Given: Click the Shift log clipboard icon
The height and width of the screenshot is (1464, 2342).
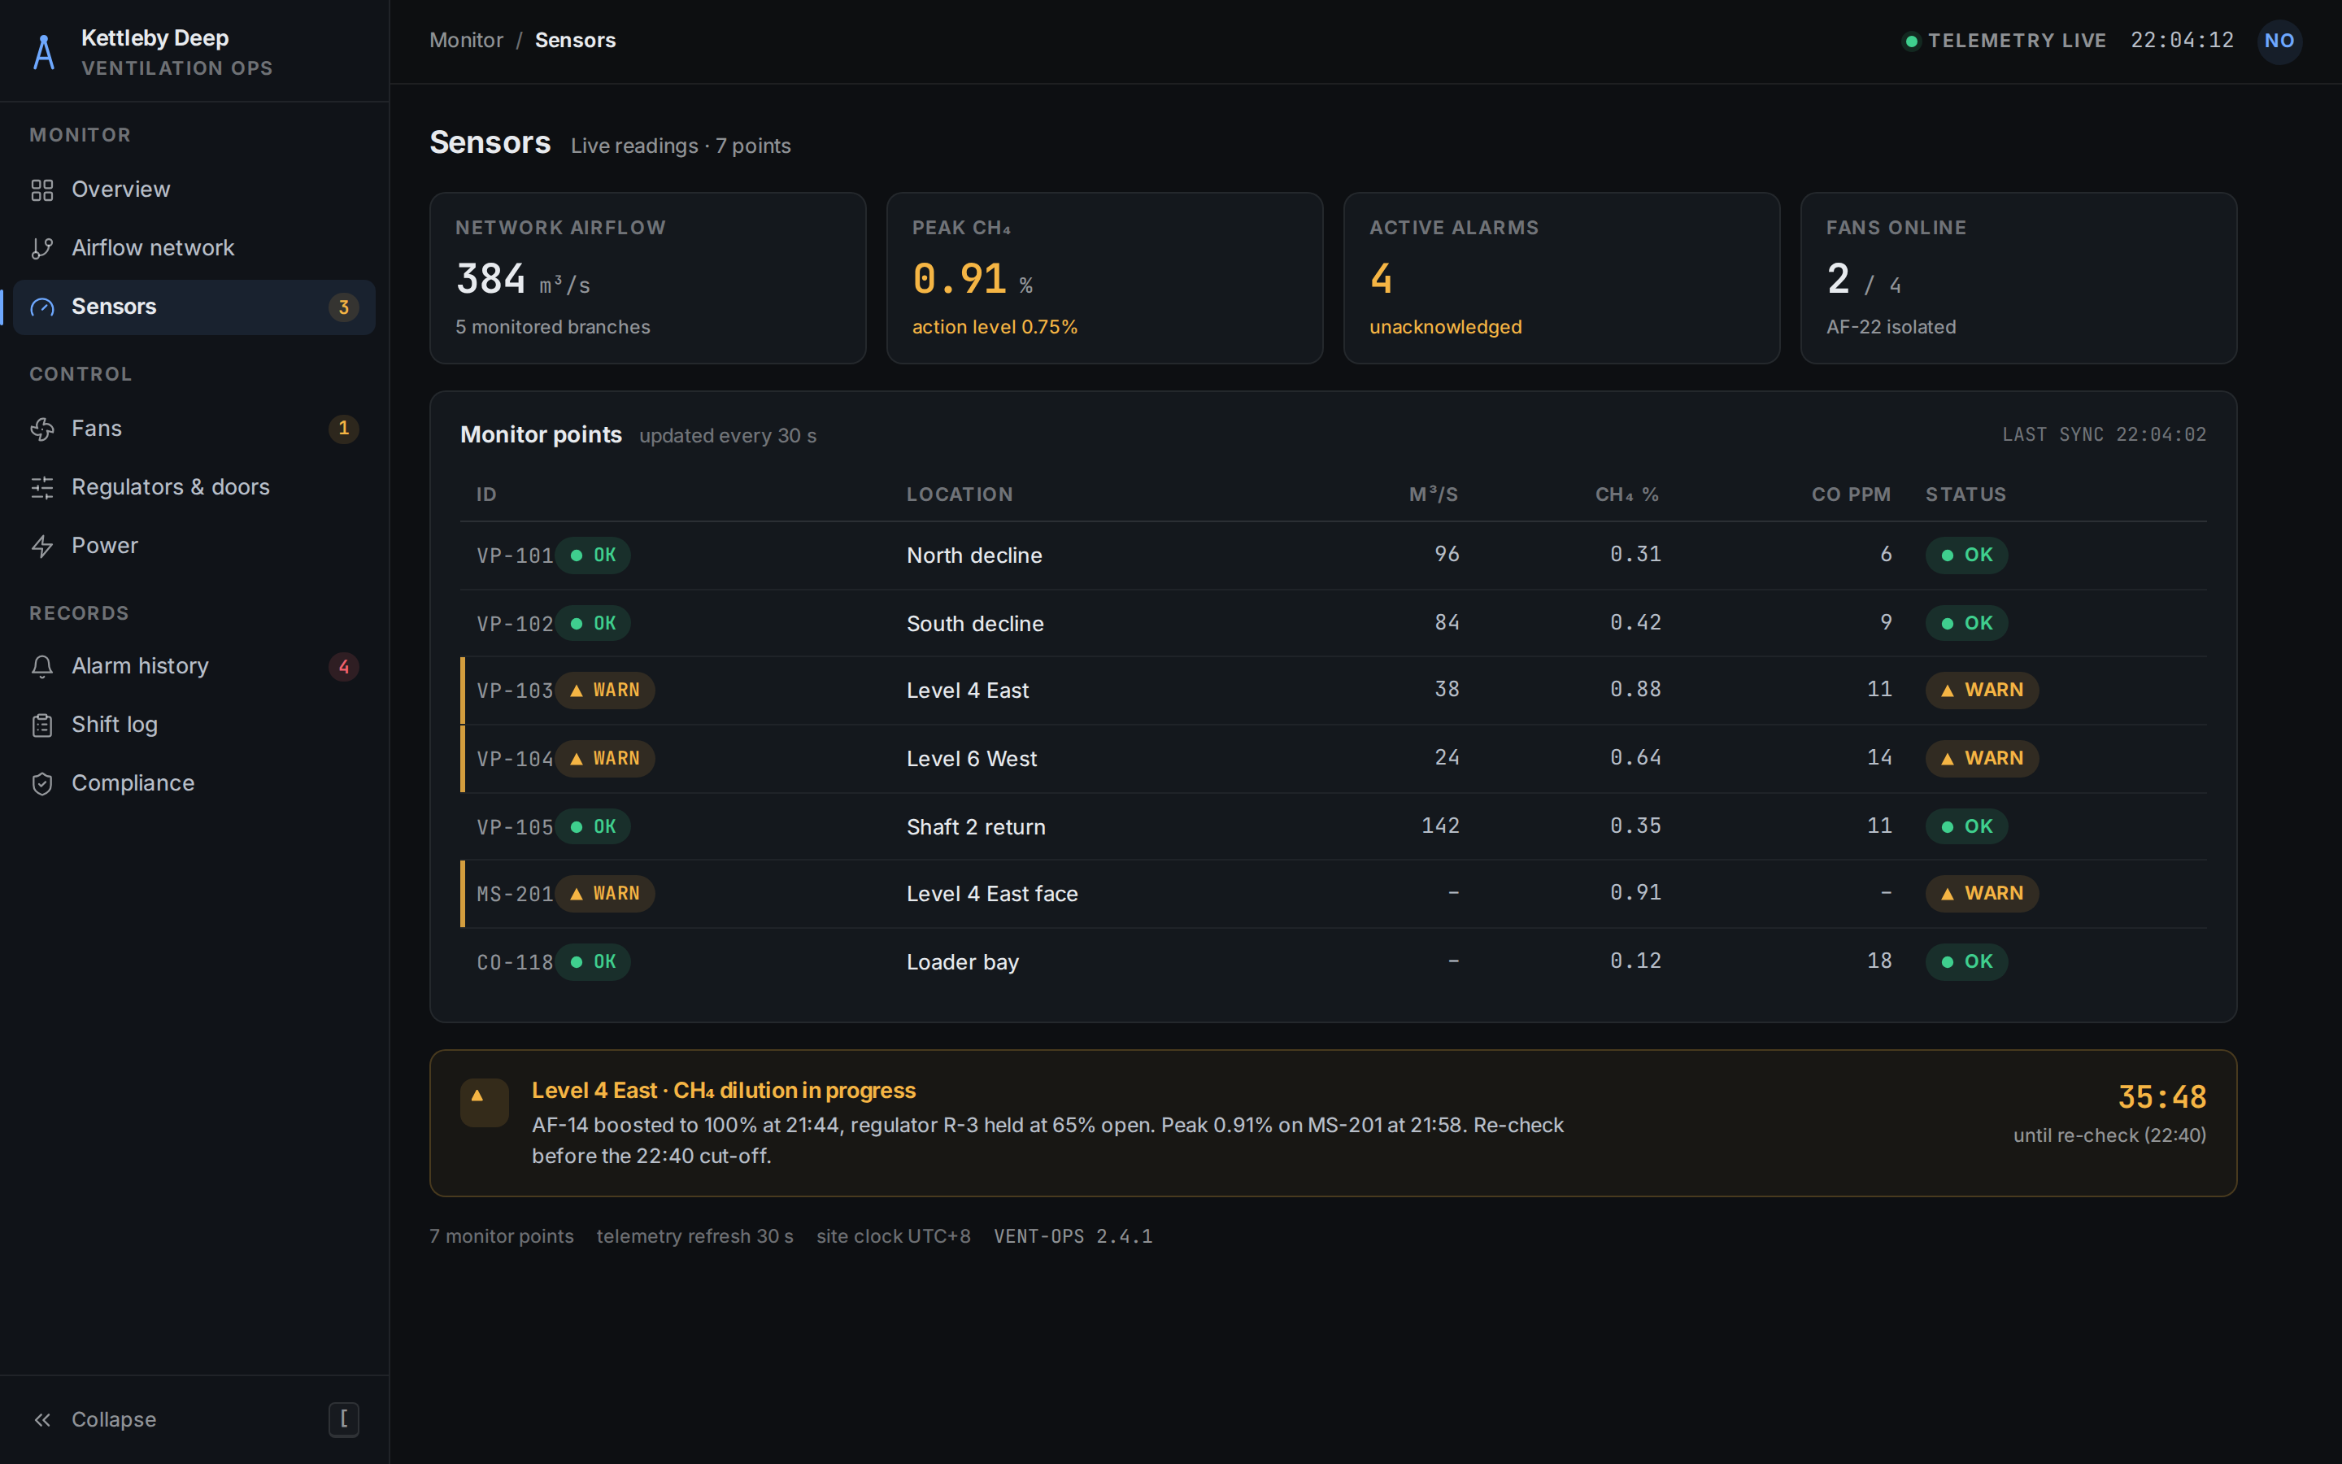Looking at the screenshot, I should coord(41,725).
